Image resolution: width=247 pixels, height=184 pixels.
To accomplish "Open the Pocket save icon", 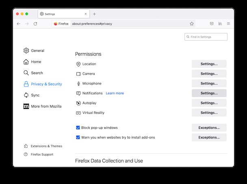I will click(212, 24).
